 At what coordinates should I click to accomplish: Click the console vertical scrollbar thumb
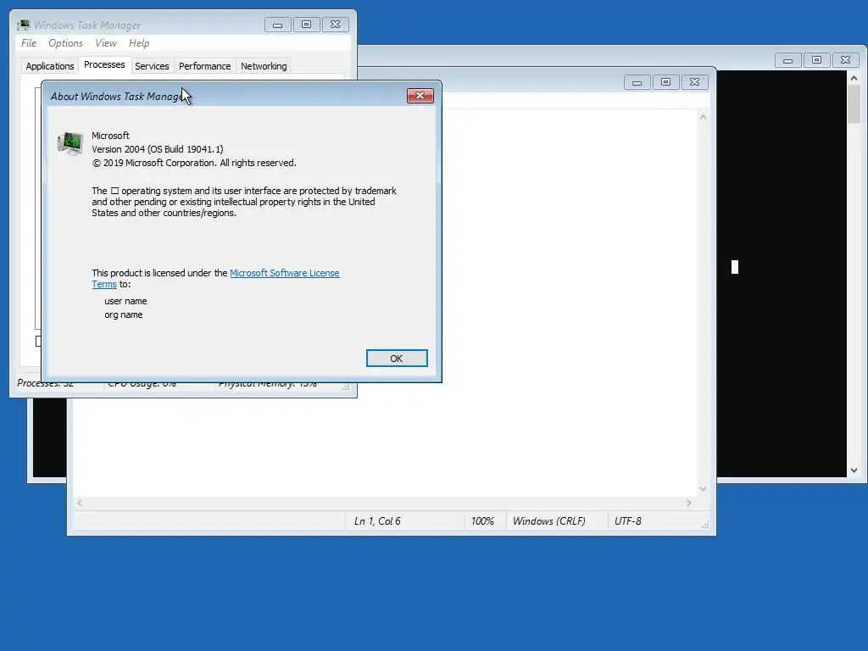[x=854, y=104]
